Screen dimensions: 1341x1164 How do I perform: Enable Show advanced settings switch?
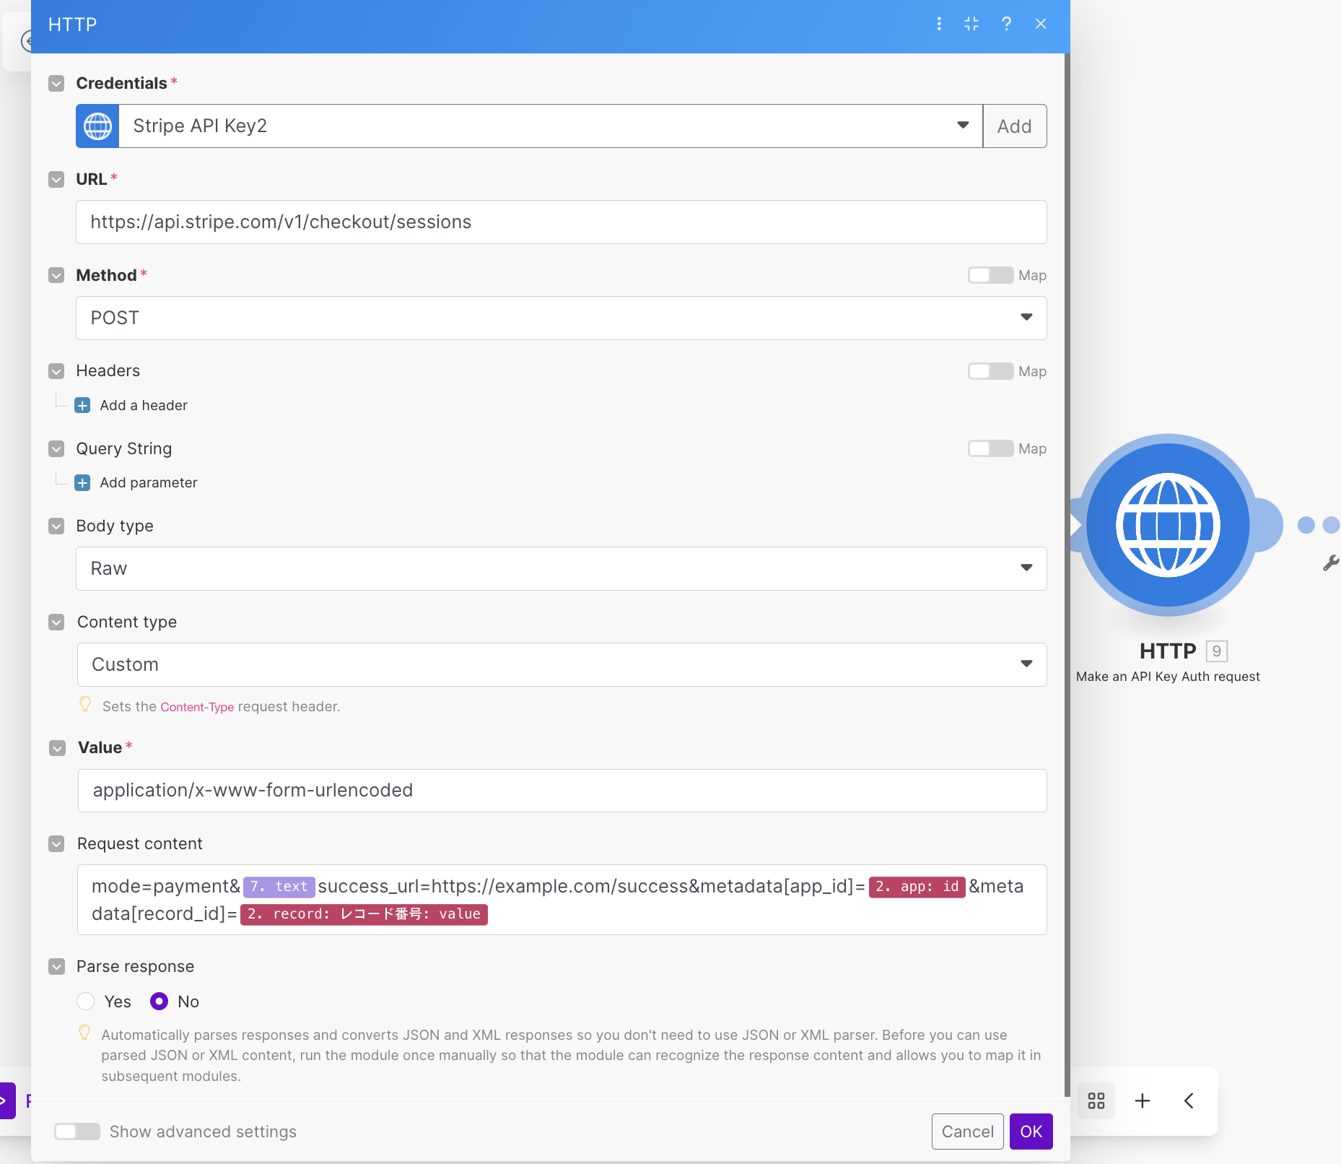77,1132
